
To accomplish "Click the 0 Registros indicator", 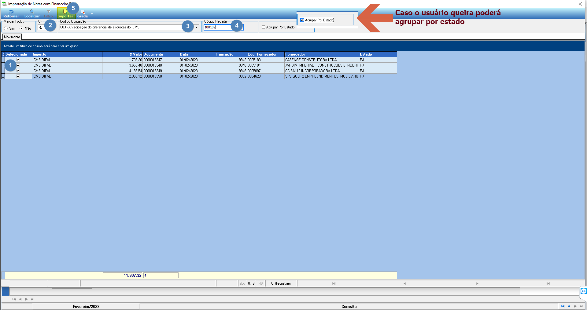I will tap(281, 283).
